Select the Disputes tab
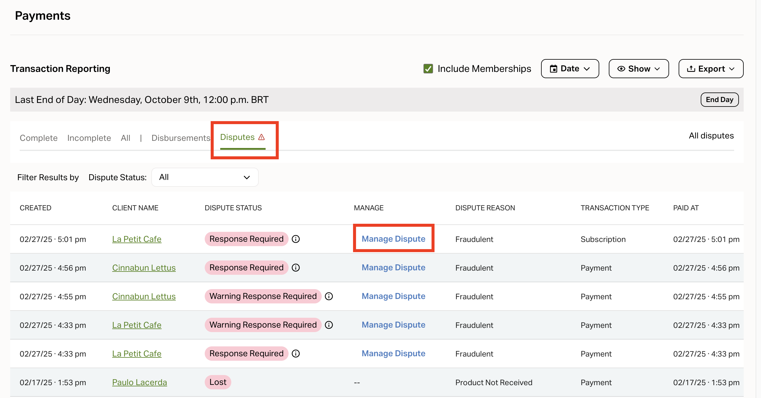Image resolution: width=761 pixels, height=398 pixels. 243,137
